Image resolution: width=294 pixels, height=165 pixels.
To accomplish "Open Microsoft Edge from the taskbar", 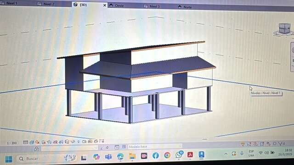I will point(120,156).
